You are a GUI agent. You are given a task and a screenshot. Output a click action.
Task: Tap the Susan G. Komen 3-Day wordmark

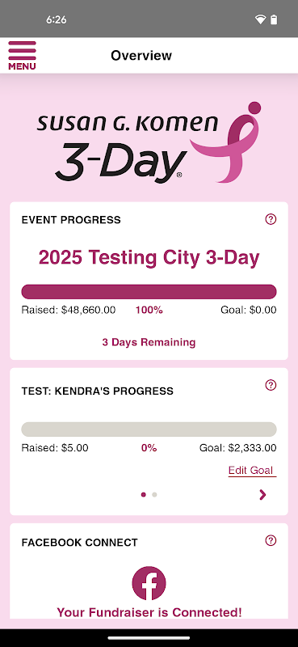(128, 148)
